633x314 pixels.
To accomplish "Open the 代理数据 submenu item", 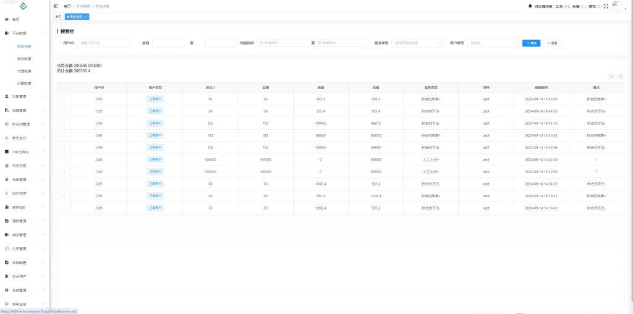I will pyautogui.click(x=24, y=71).
